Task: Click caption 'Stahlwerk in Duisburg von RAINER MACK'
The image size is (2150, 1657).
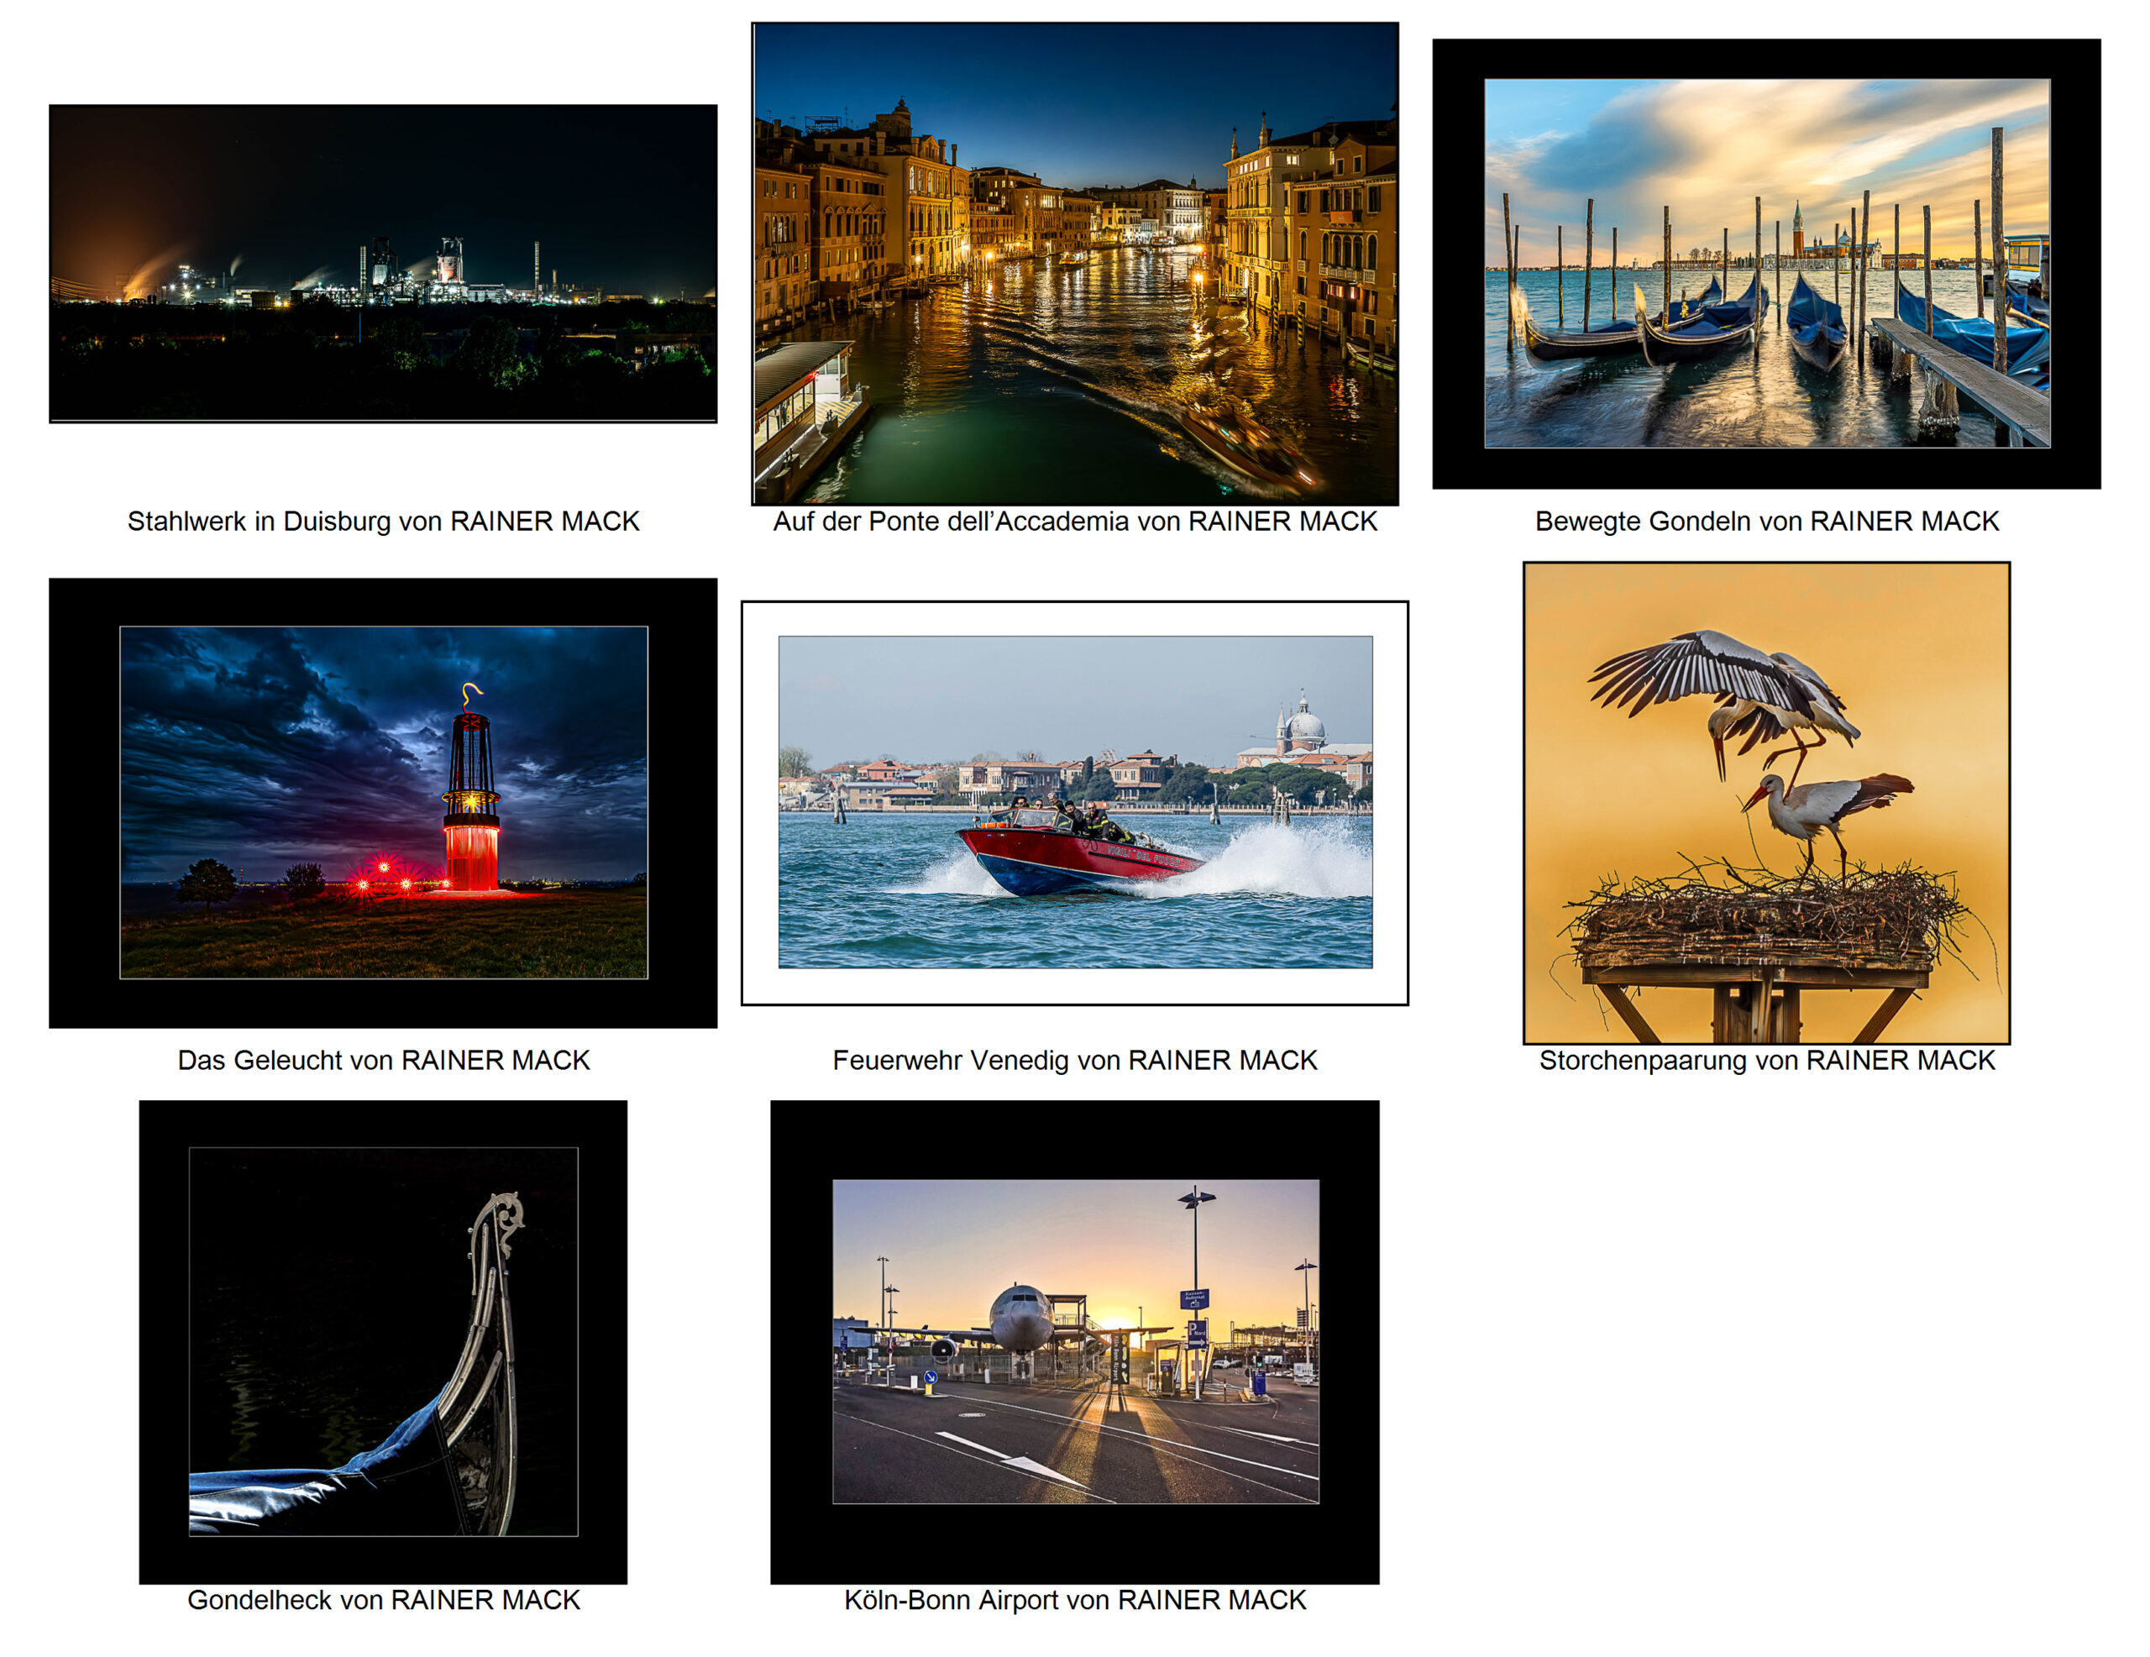Action: click(x=383, y=521)
